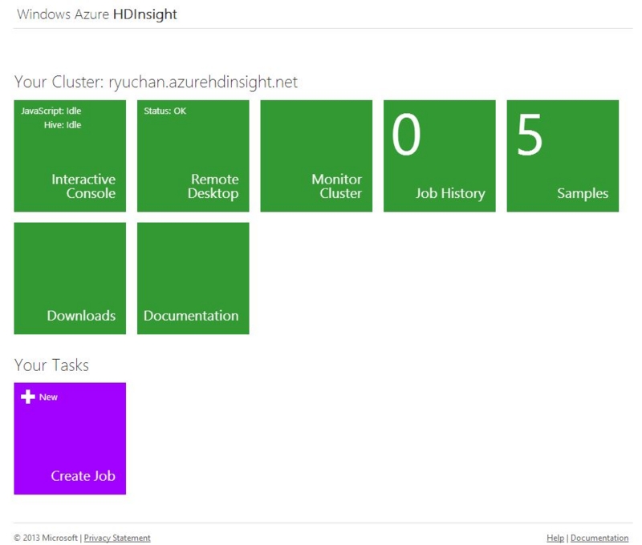Click the 'Status: OK' text

(x=165, y=111)
